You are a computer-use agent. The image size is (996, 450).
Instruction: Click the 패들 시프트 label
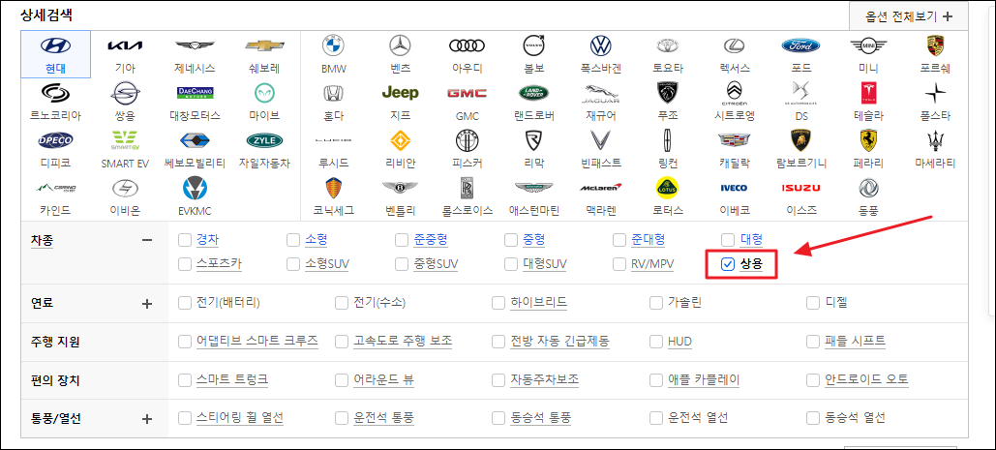tap(855, 342)
